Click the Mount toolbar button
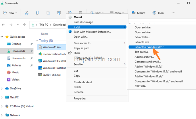 [139, 13]
